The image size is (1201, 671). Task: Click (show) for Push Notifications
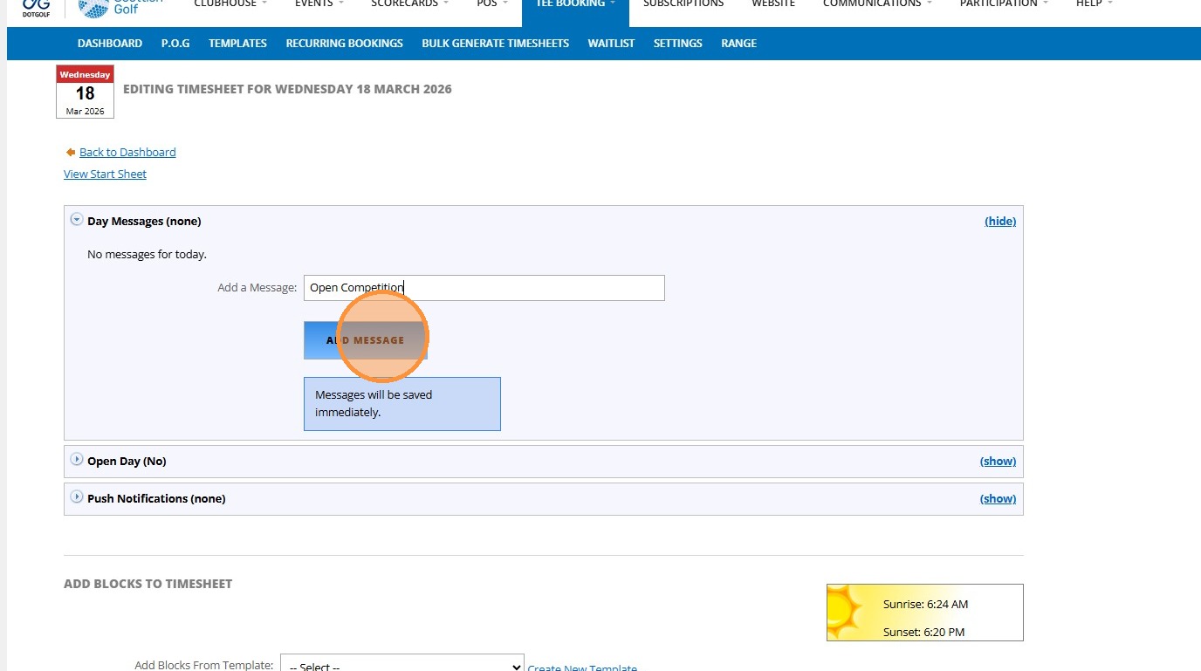(998, 498)
